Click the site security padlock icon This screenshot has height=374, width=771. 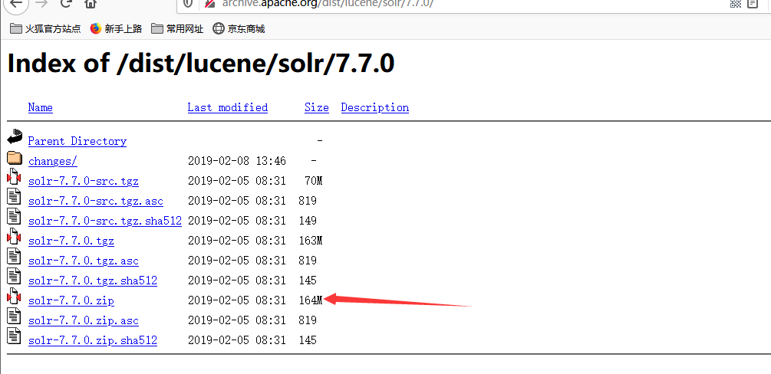point(209,3)
